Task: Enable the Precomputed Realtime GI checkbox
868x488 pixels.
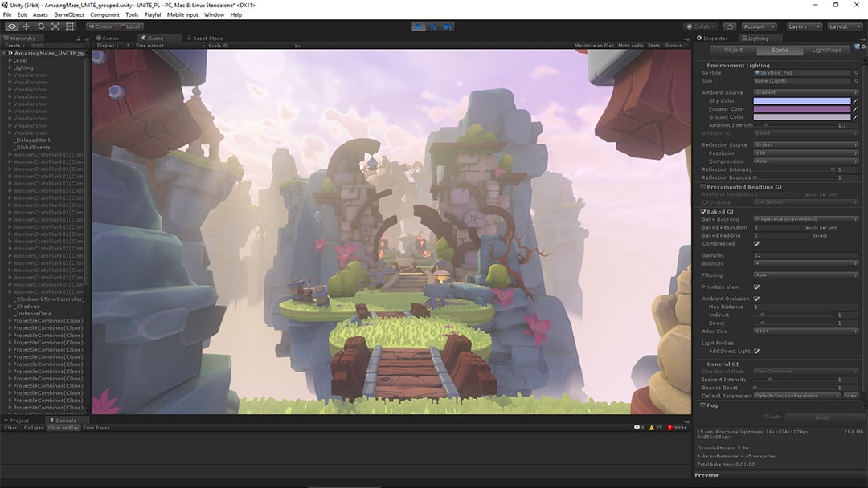Action: pos(703,187)
